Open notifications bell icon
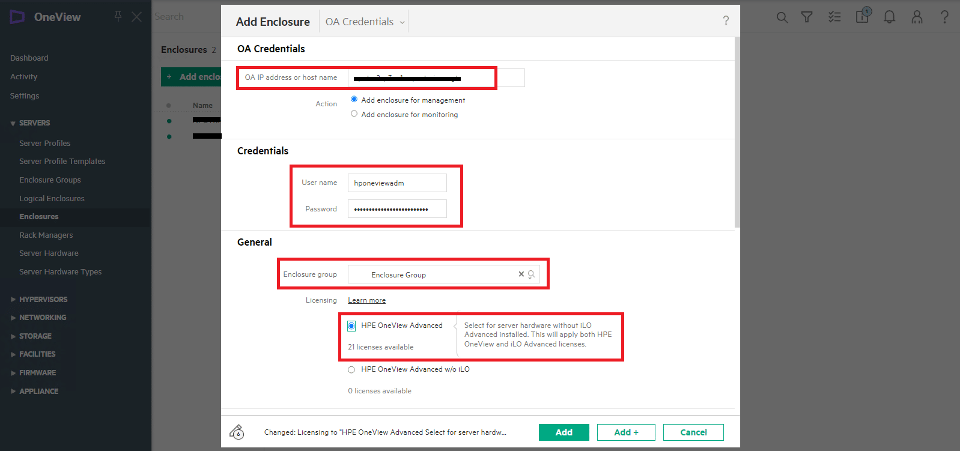 click(890, 17)
